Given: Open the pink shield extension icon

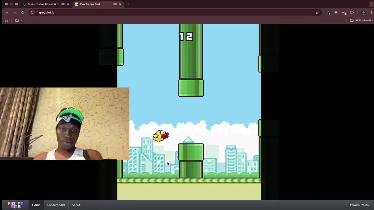Looking at the screenshot, I should 336,13.
